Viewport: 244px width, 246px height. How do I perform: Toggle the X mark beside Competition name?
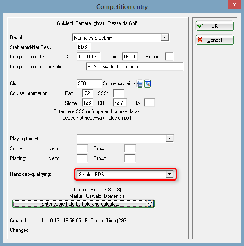(x=78, y=67)
